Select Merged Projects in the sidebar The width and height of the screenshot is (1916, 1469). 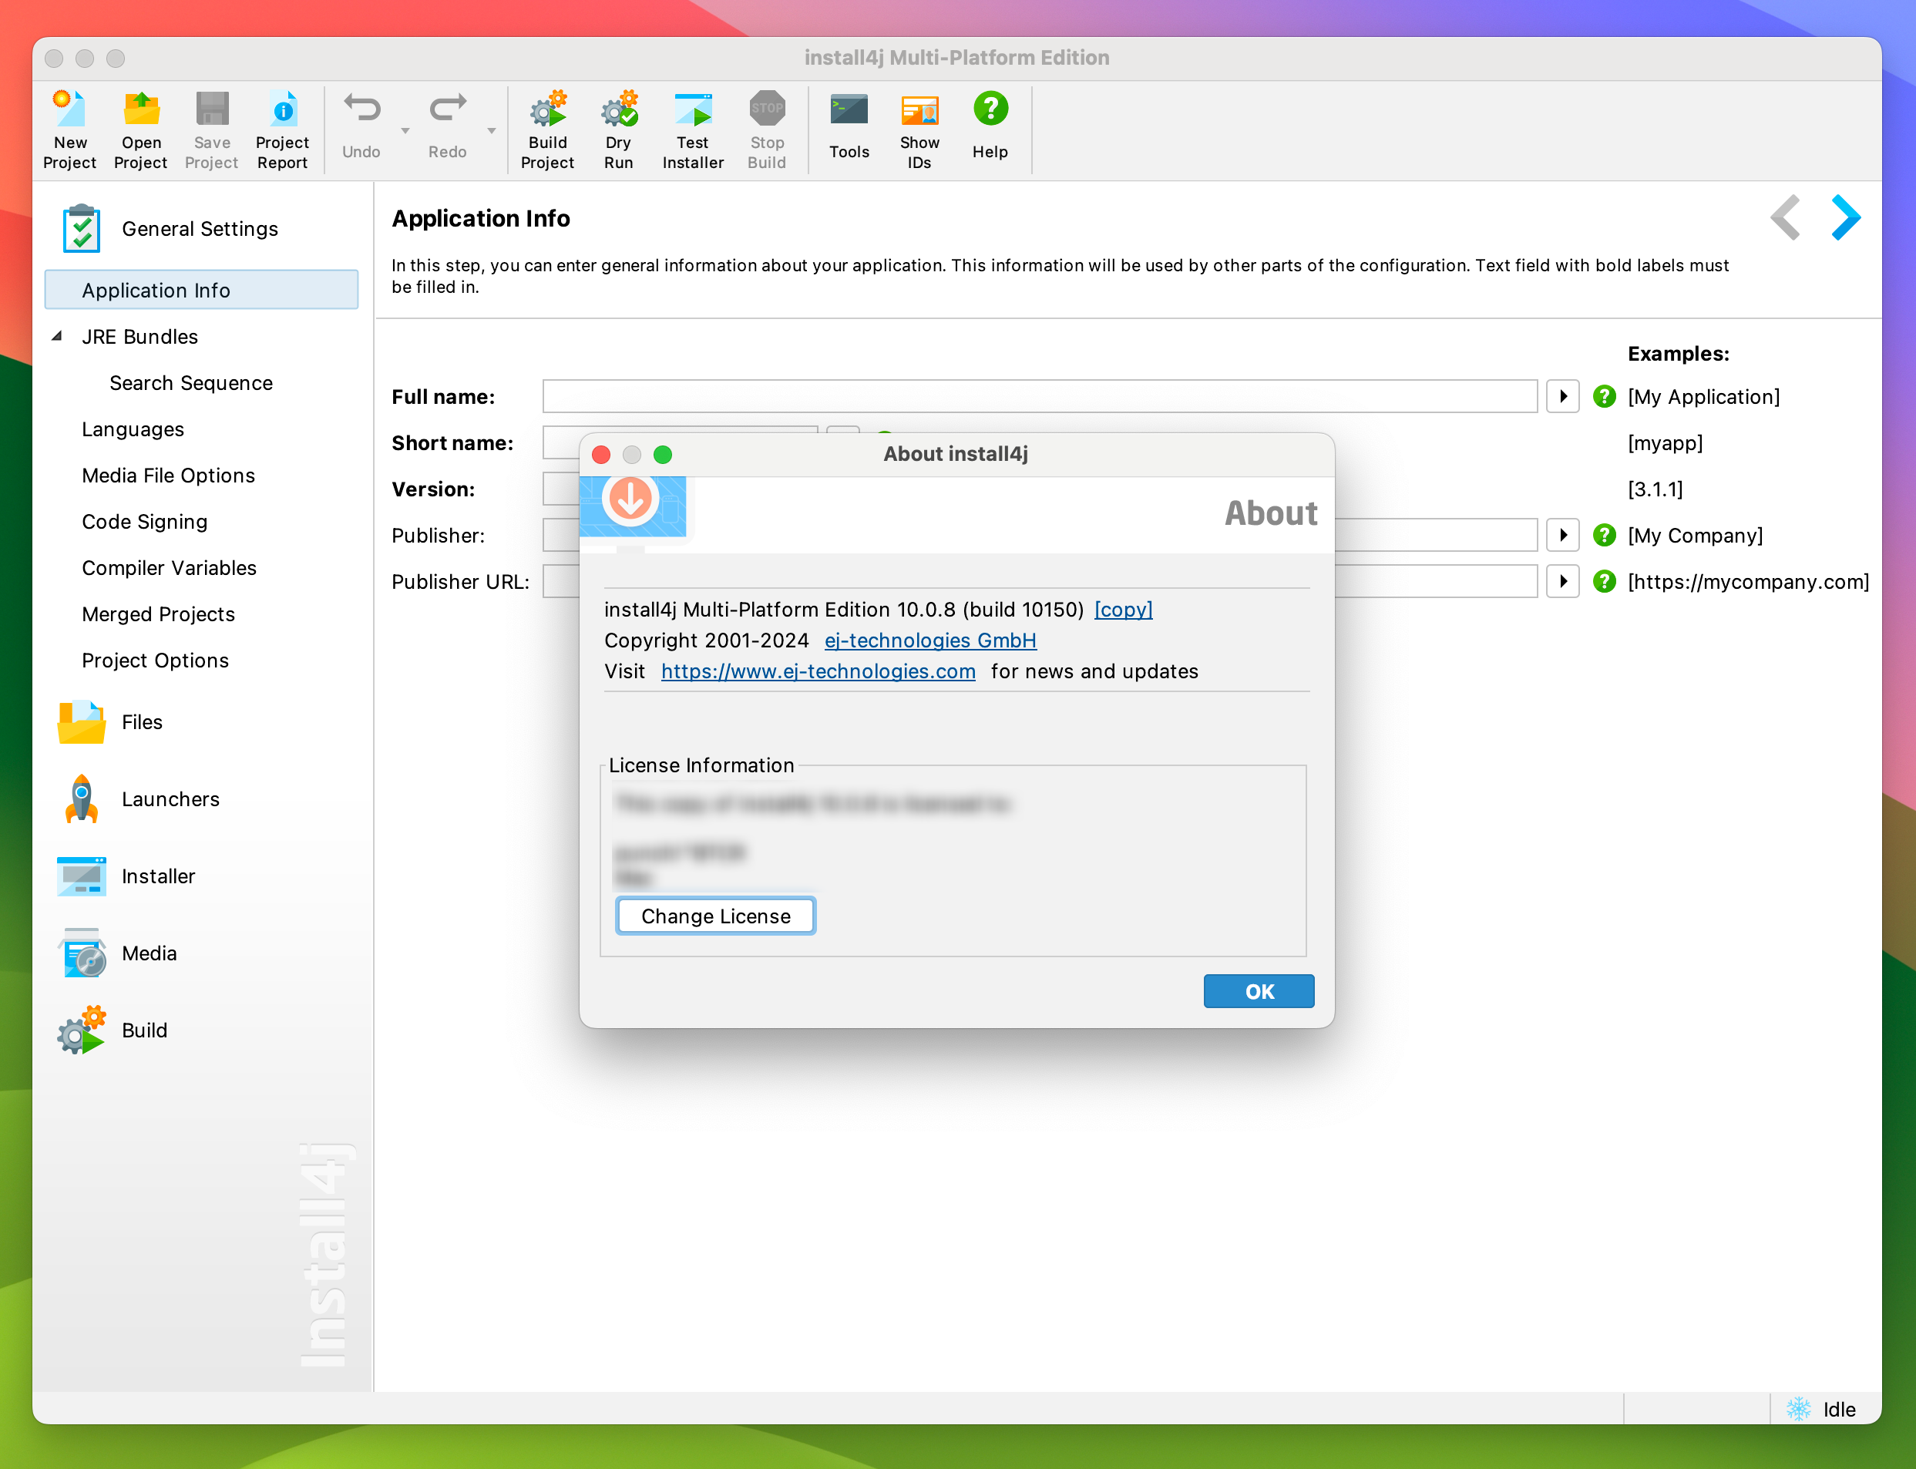pyautogui.click(x=158, y=615)
